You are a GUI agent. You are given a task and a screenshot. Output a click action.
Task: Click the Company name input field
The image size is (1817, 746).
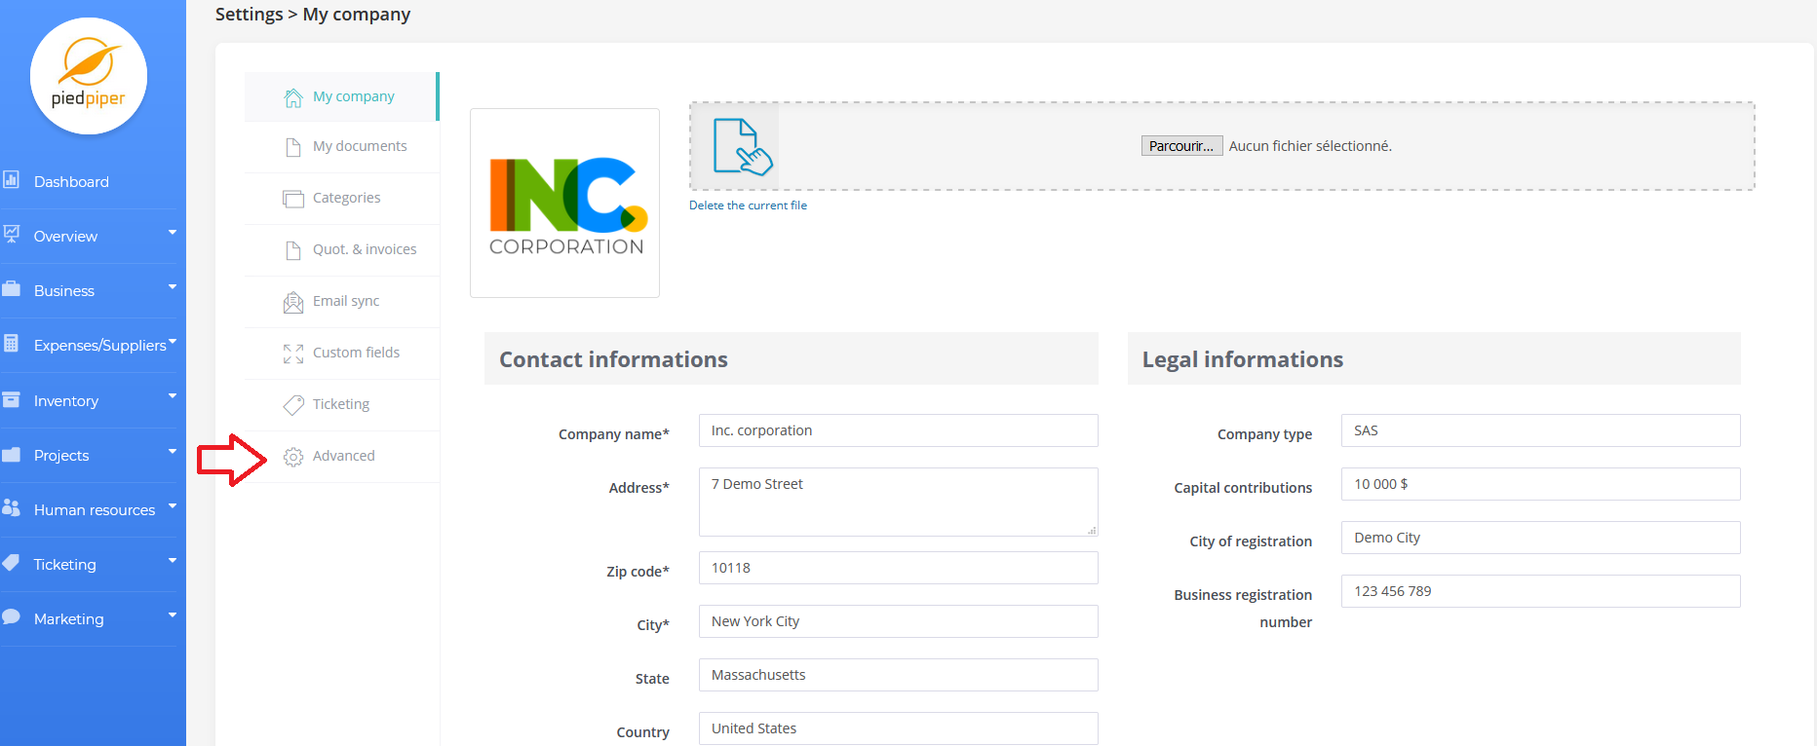point(898,430)
